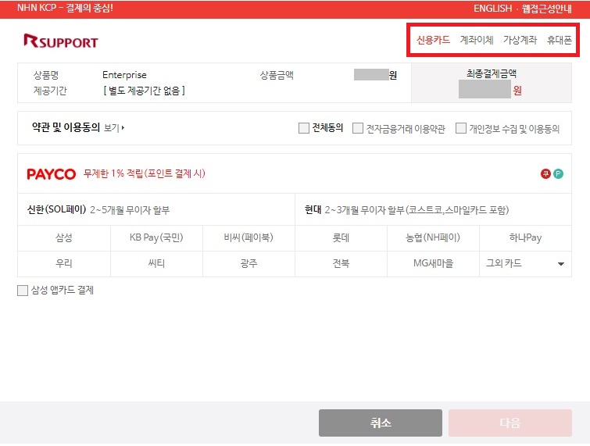Click the green P point icon
Image resolution: width=590 pixels, height=446 pixels.
[559, 173]
